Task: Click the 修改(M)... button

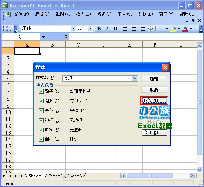Action: click(x=154, y=100)
